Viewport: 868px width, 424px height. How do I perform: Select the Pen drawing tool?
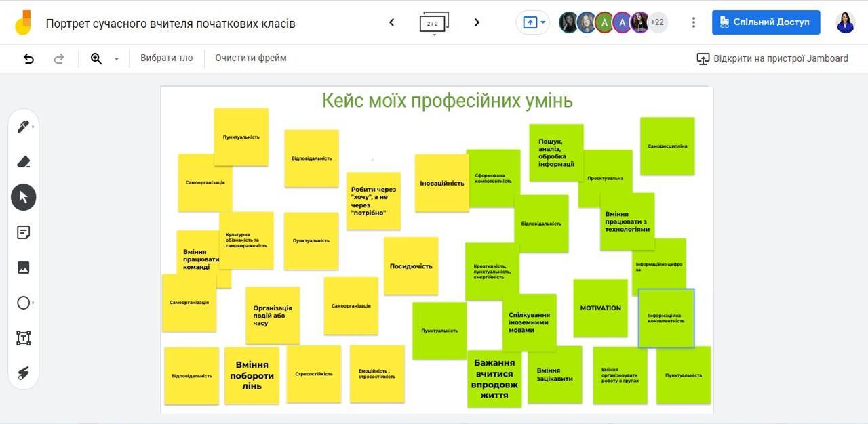pyautogui.click(x=24, y=127)
